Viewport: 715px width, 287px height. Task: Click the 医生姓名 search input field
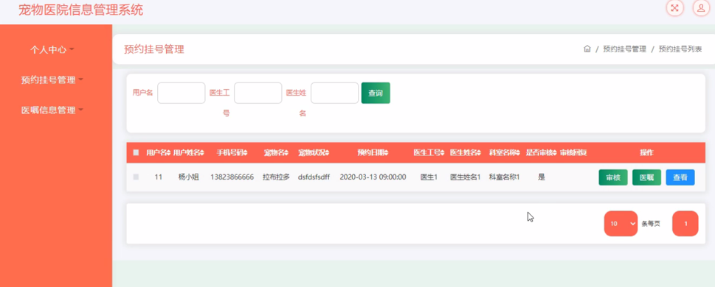point(335,93)
